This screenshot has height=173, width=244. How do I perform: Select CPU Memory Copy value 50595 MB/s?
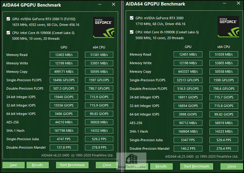click(x=99, y=72)
